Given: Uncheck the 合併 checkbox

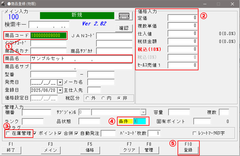Looking at the screenshot, I should click(59, 133).
